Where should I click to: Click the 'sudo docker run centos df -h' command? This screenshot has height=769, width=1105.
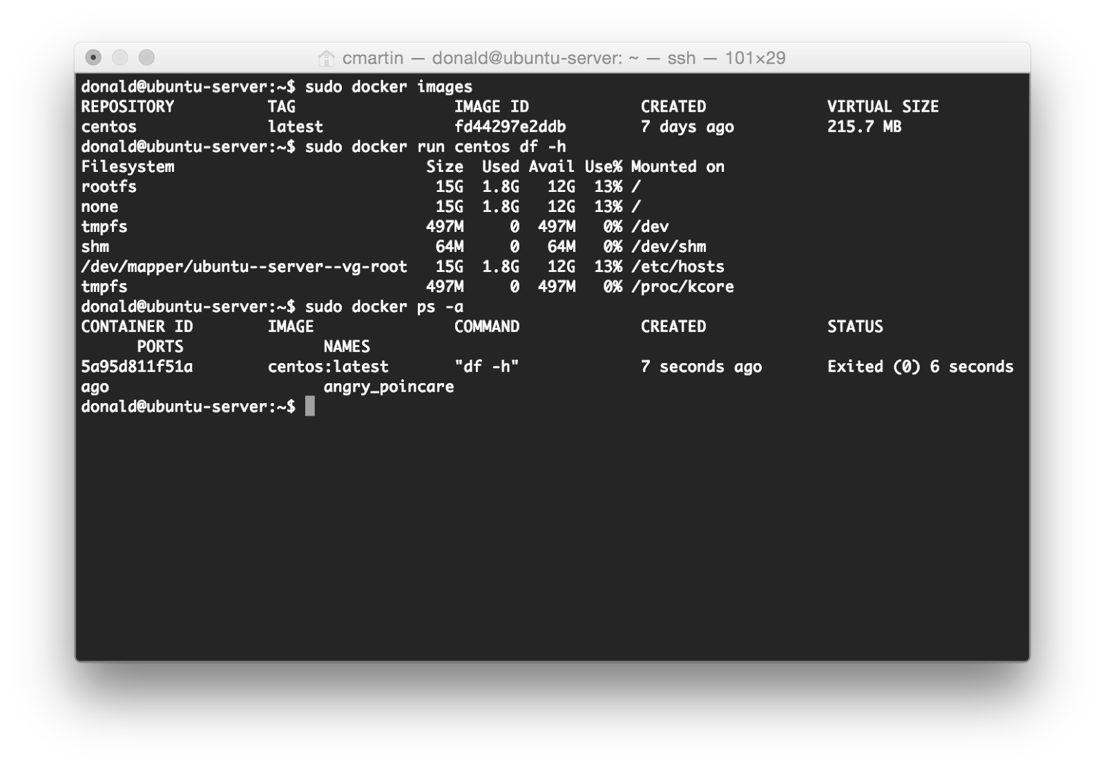(x=435, y=147)
